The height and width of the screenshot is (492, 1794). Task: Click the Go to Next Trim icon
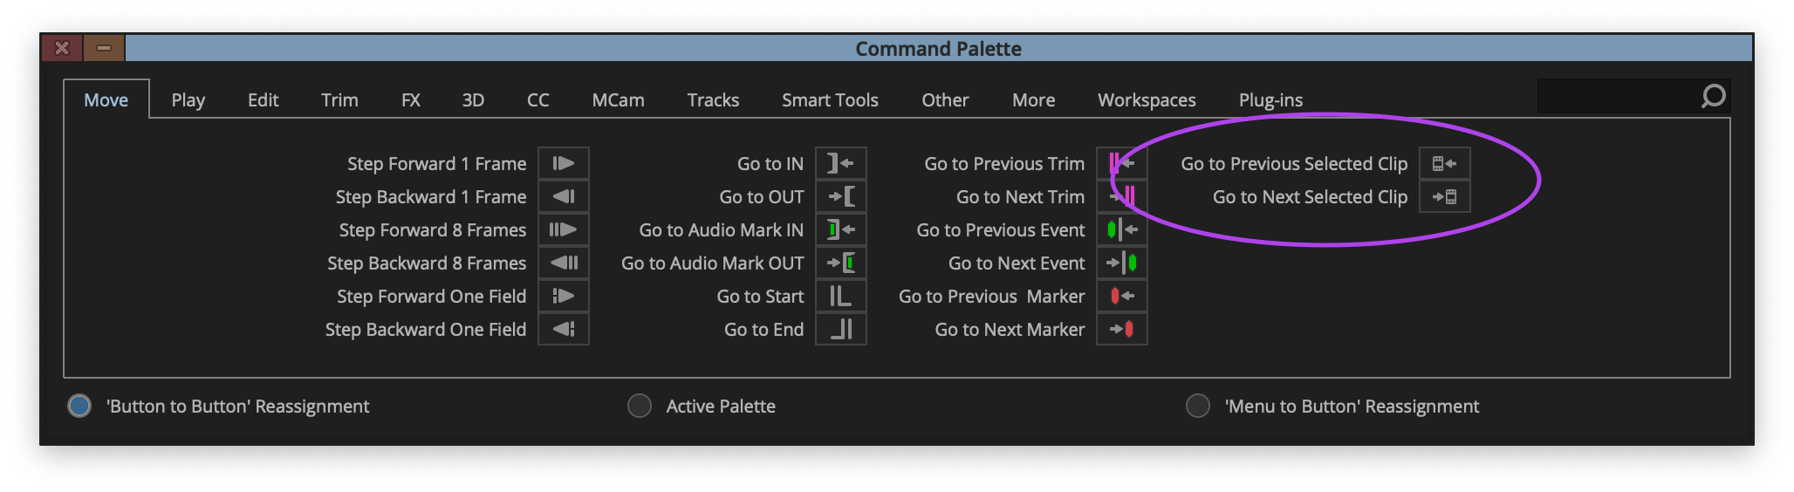point(1122,196)
